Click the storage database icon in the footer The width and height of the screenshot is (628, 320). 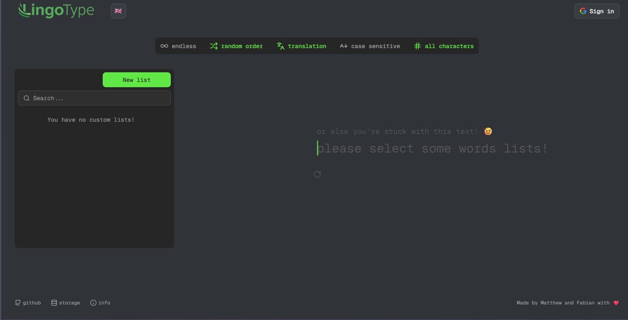pos(54,303)
